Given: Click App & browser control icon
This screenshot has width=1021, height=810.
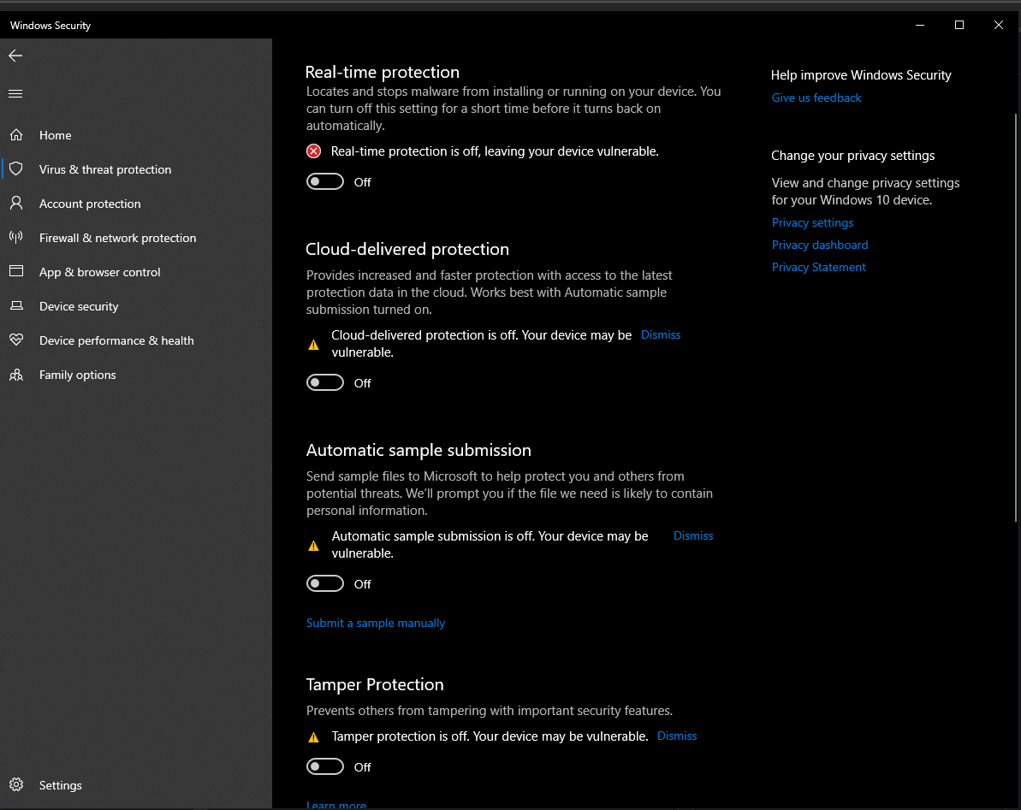Looking at the screenshot, I should [16, 272].
